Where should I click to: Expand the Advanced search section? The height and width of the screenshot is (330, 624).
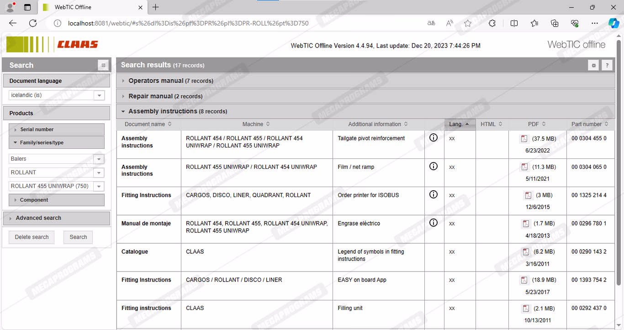(38, 218)
